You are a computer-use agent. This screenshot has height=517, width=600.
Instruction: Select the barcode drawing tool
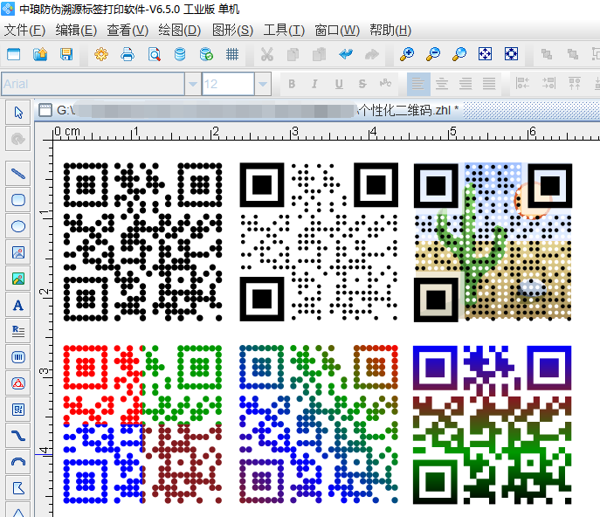pyautogui.click(x=17, y=356)
